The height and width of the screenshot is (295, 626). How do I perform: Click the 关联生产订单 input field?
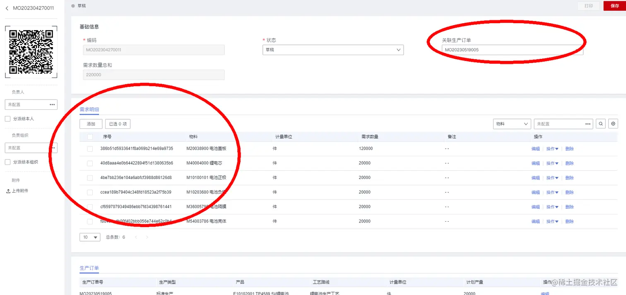click(x=513, y=50)
